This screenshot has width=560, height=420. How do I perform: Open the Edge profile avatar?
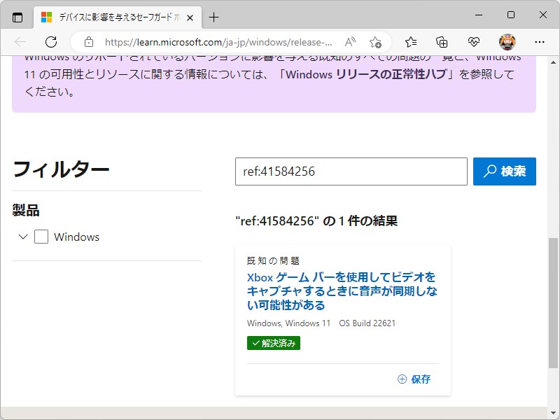click(x=505, y=42)
